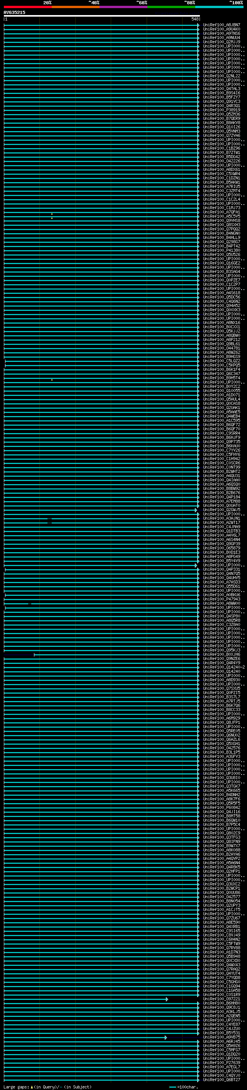This screenshot has height=1090, width=247.
Task: Select subject label UniRef100_A1D071
Action: click(221, 395)
